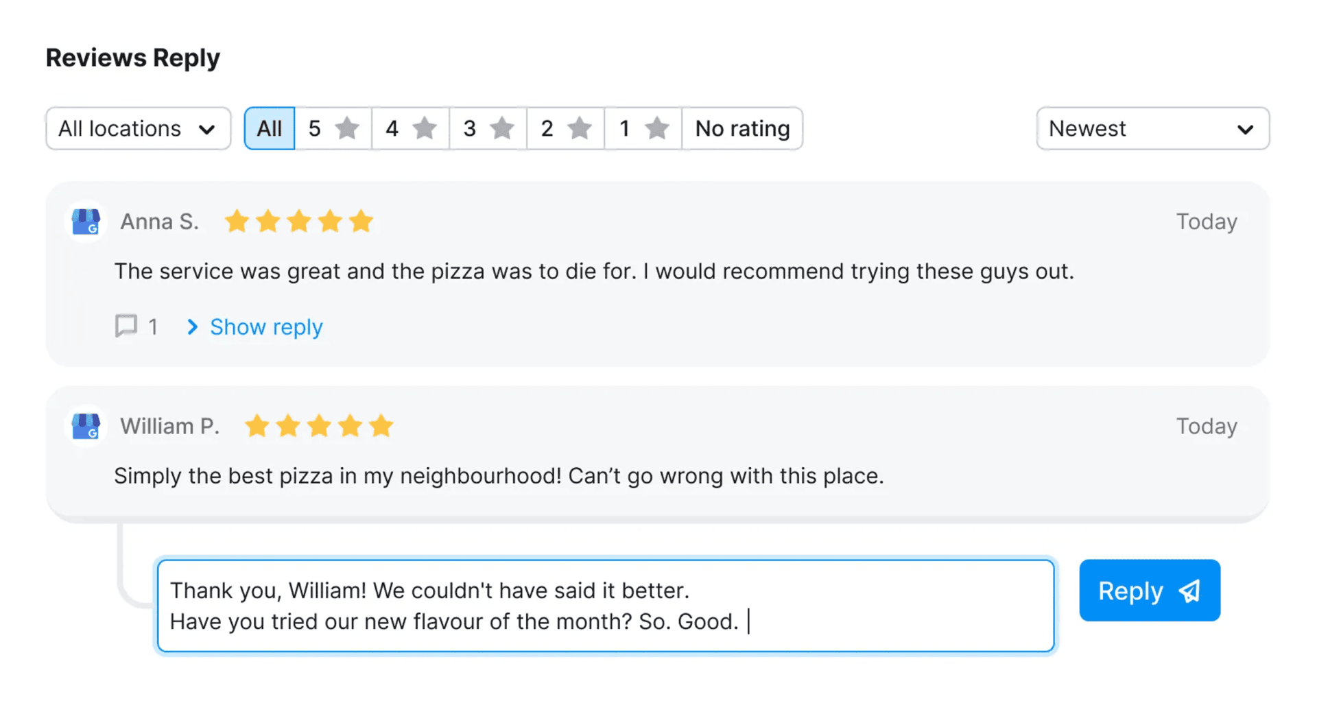This screenshot has height=701, width=1317.
Task: Click the comment bubble icon under Anna's review
Action: click(126, 326)
